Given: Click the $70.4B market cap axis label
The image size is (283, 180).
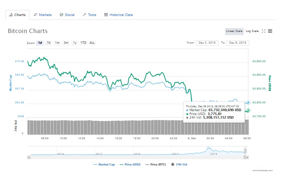Looking at the screenshot, I should pos(20,61).
